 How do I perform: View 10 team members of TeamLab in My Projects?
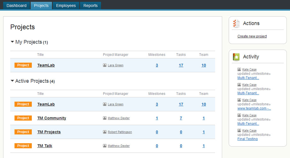pos(204,65)
